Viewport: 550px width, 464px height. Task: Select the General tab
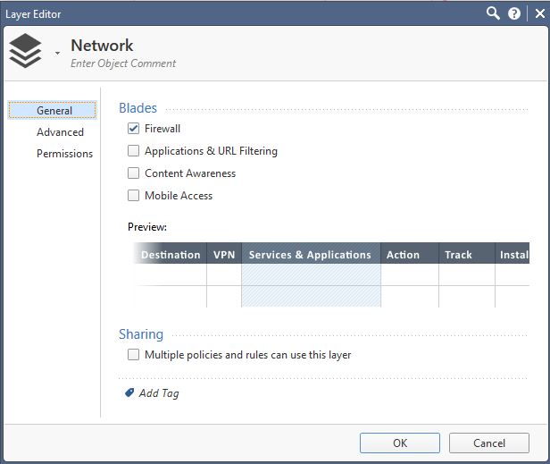[x=53, y=110]
